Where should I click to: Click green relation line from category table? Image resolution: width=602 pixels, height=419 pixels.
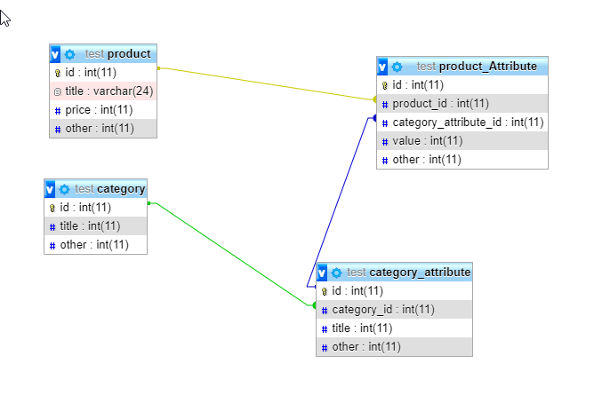[231, 251]
